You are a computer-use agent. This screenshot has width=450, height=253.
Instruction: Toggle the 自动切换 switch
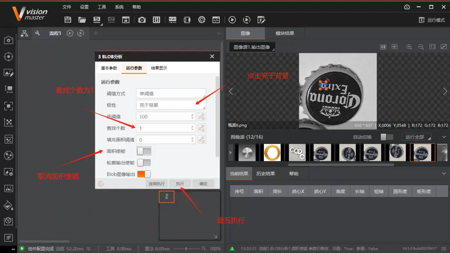[x=387, y=137]
